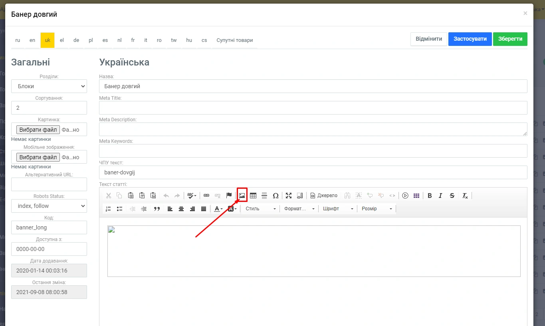This screenshot has height=326, width=545.
Task: Click the anchor flag icon
Action: click(x=229, y=196)
